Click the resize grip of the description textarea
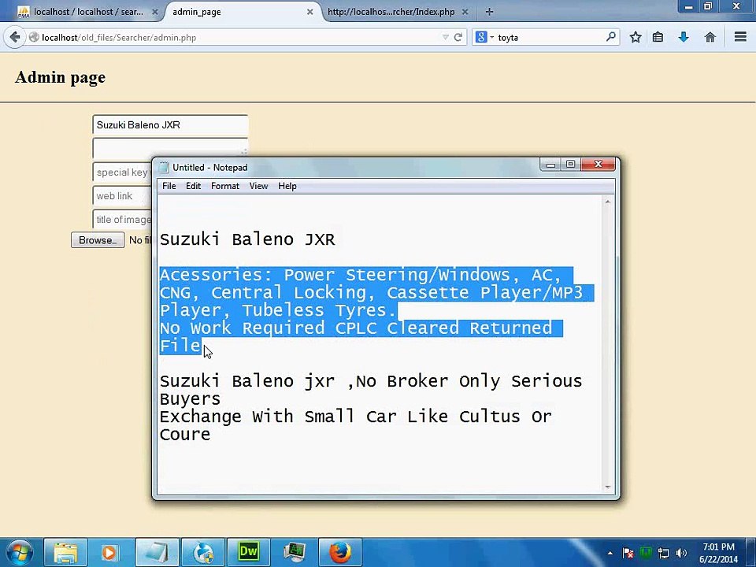 [x=244, y=152]
